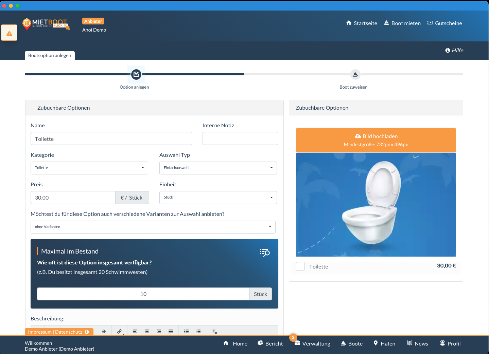Open the Hilfe info link
The height and width of the screenshot is (354, 489).
(x=454, y=50)
